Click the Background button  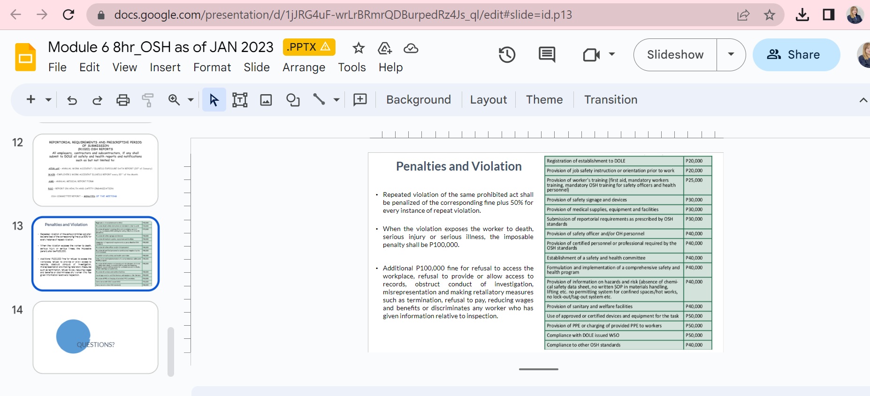tap(419, 100)
